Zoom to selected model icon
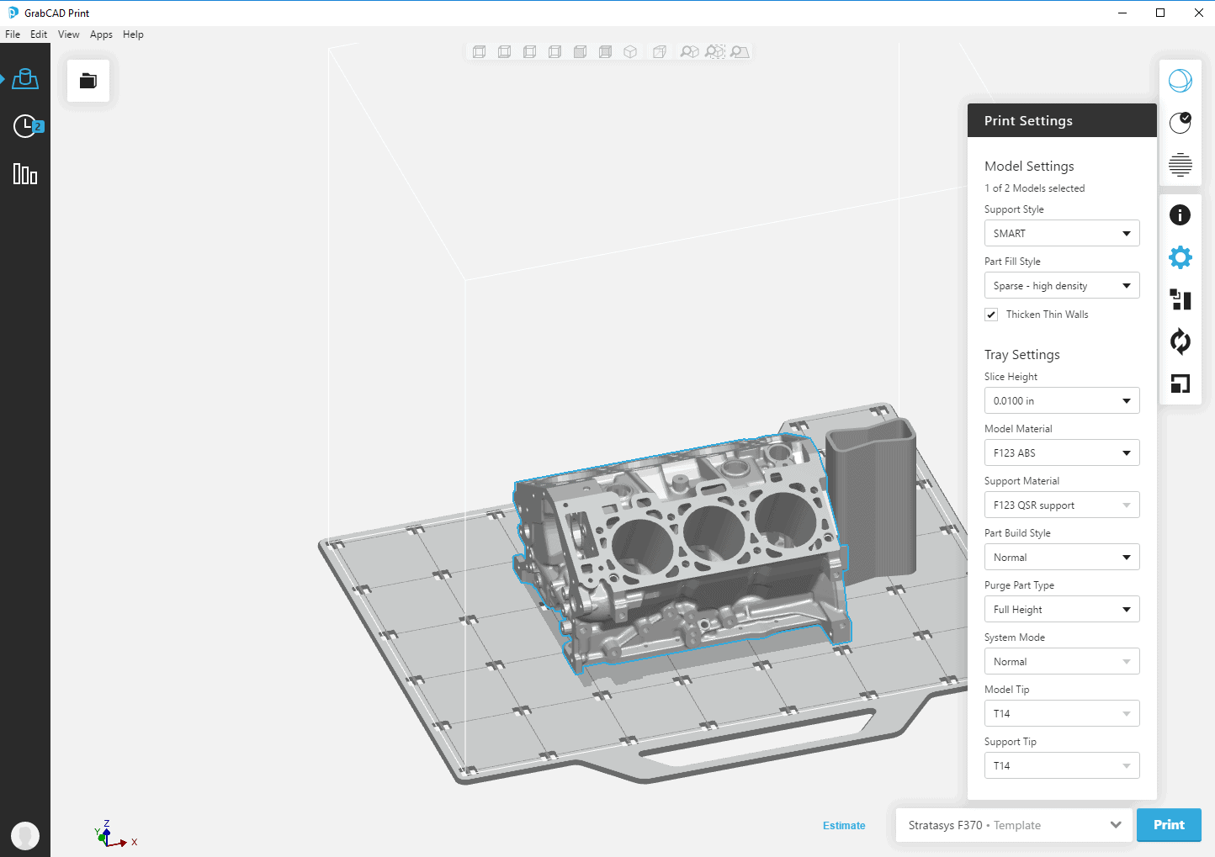 [714, 52]
